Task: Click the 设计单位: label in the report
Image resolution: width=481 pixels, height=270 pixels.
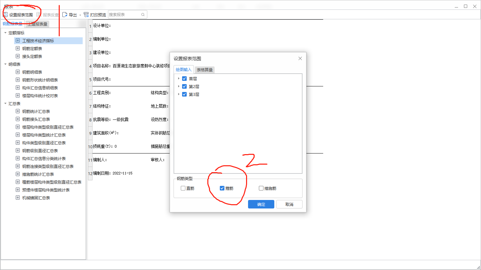Action: (x=102, y=26)
